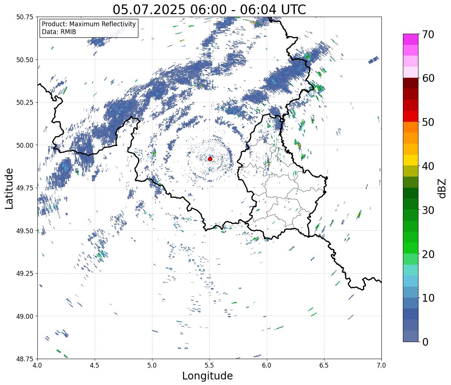Image resolution: width=451 pixels, height=385 pixels.
Task: Click the 'Latitude' axis label
Action: (x=9, y=188)
